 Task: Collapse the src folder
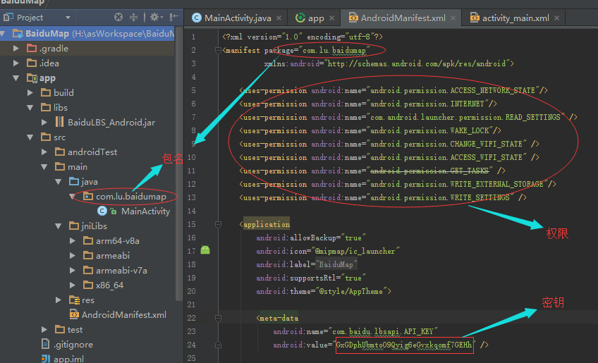30,137
